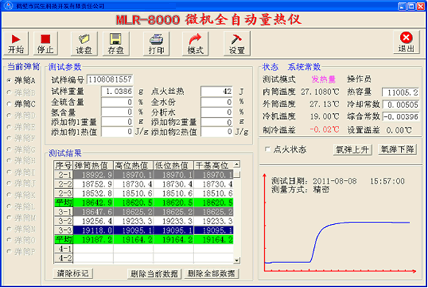Click the 模式 mode icon
The width and height of the screenshot is (428, 288).
[196, 43]
